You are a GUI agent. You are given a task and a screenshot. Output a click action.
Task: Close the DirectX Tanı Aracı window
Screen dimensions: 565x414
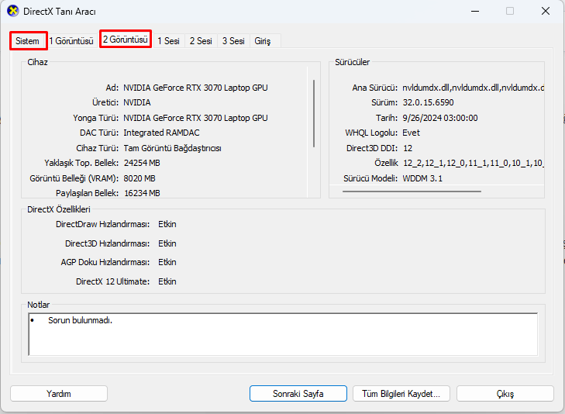point(545,11)
